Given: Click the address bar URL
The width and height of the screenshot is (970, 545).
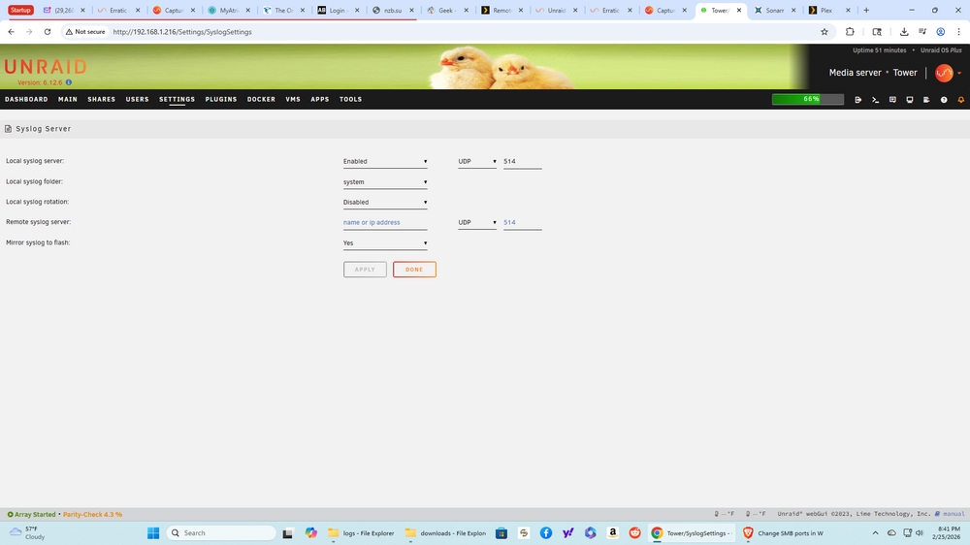Looking at the screenshot, I should [x=182, y=32].
